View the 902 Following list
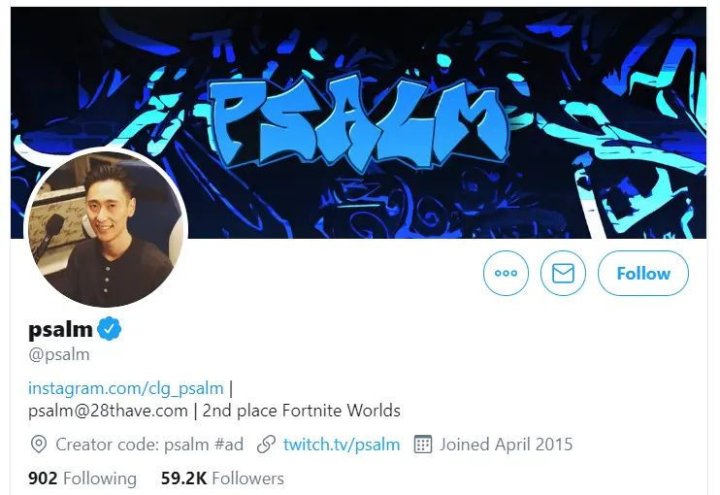Image resolution: width=720 pixels, height=495 pixels. pos(82,478)
